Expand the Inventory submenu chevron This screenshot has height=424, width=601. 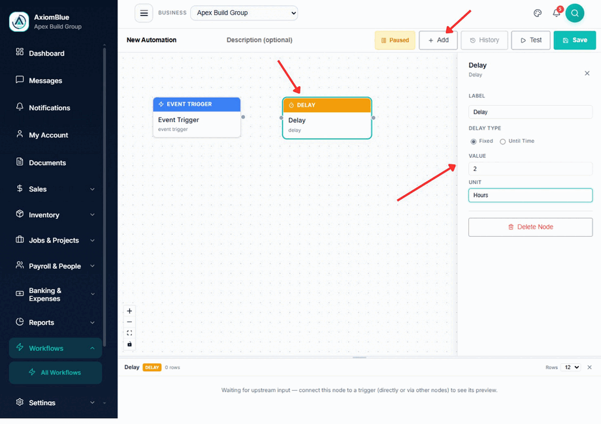coord(92,215)
